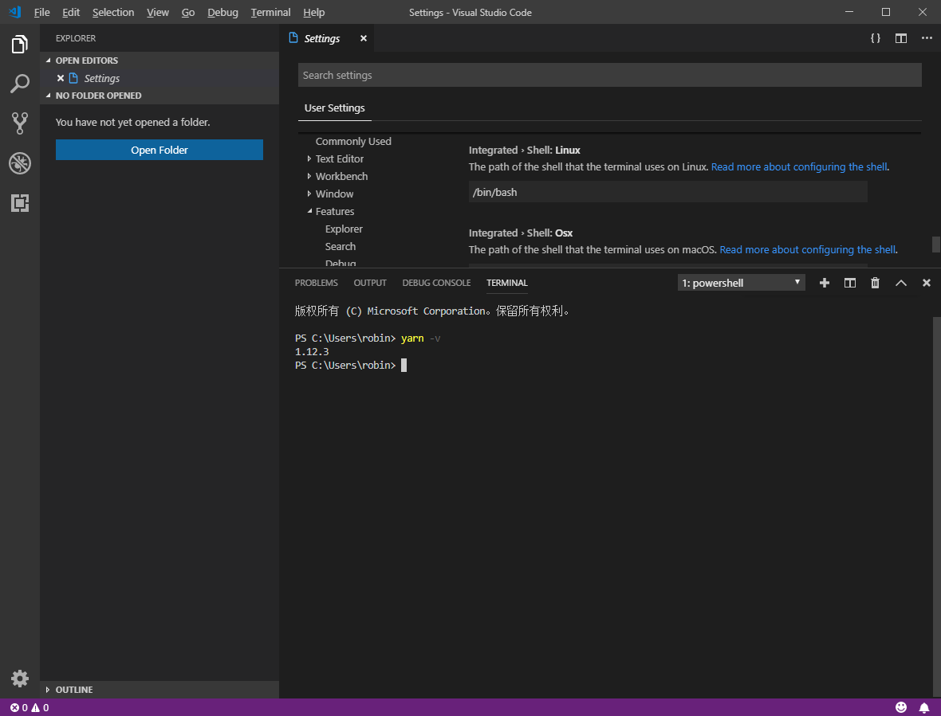
Task: Add a new terminal with the plus icon
Action: click(x=824, y=282)
